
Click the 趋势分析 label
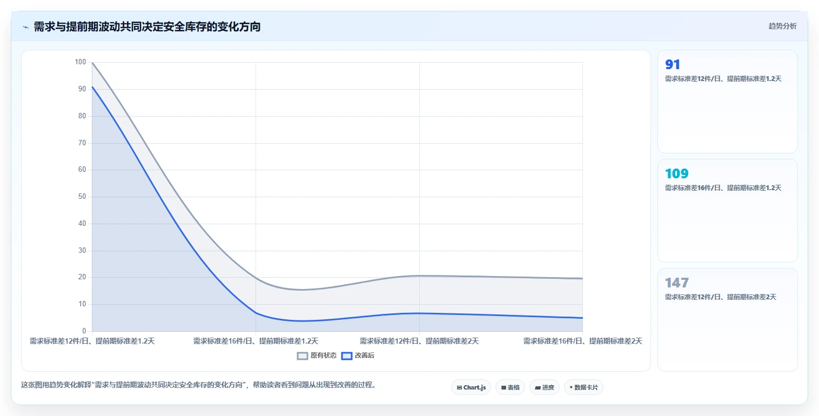tap(782, 26)
